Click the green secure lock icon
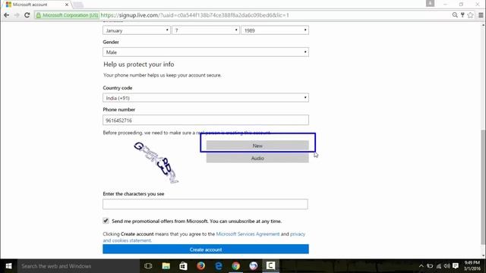 [39, 15]
